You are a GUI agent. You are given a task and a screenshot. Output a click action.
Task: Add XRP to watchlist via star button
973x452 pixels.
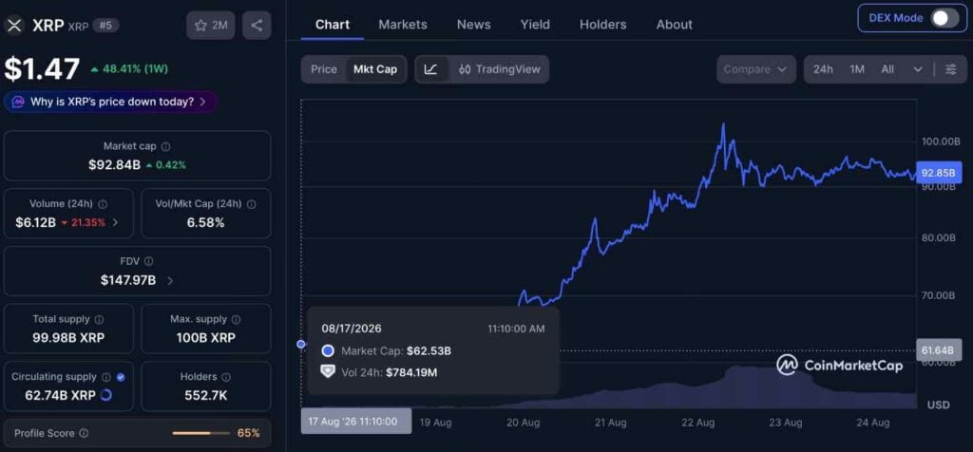point(210,26)
